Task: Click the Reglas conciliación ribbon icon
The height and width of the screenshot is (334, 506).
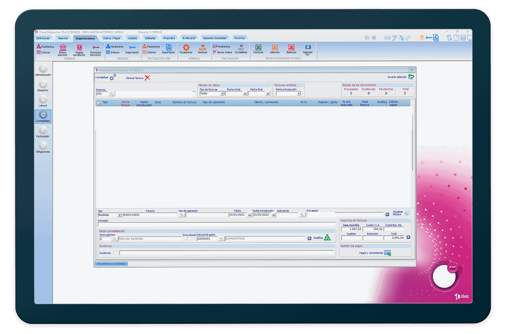Action: coord(79,50)
